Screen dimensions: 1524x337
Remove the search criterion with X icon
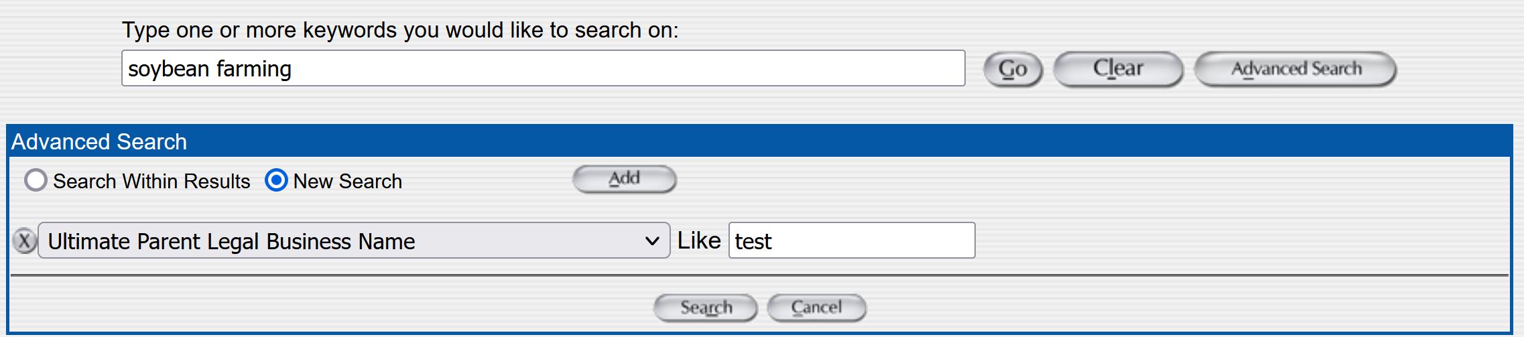[x=24, y=241]
